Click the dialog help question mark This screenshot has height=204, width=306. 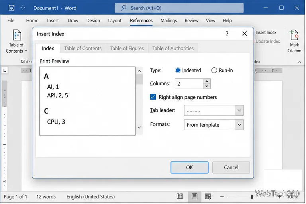[x=227, y=34]
